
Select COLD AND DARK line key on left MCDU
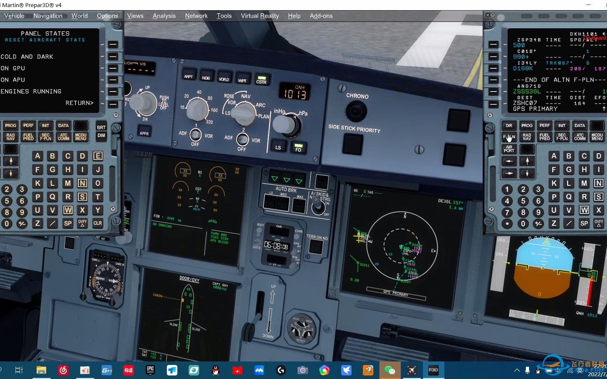(113, 56)
